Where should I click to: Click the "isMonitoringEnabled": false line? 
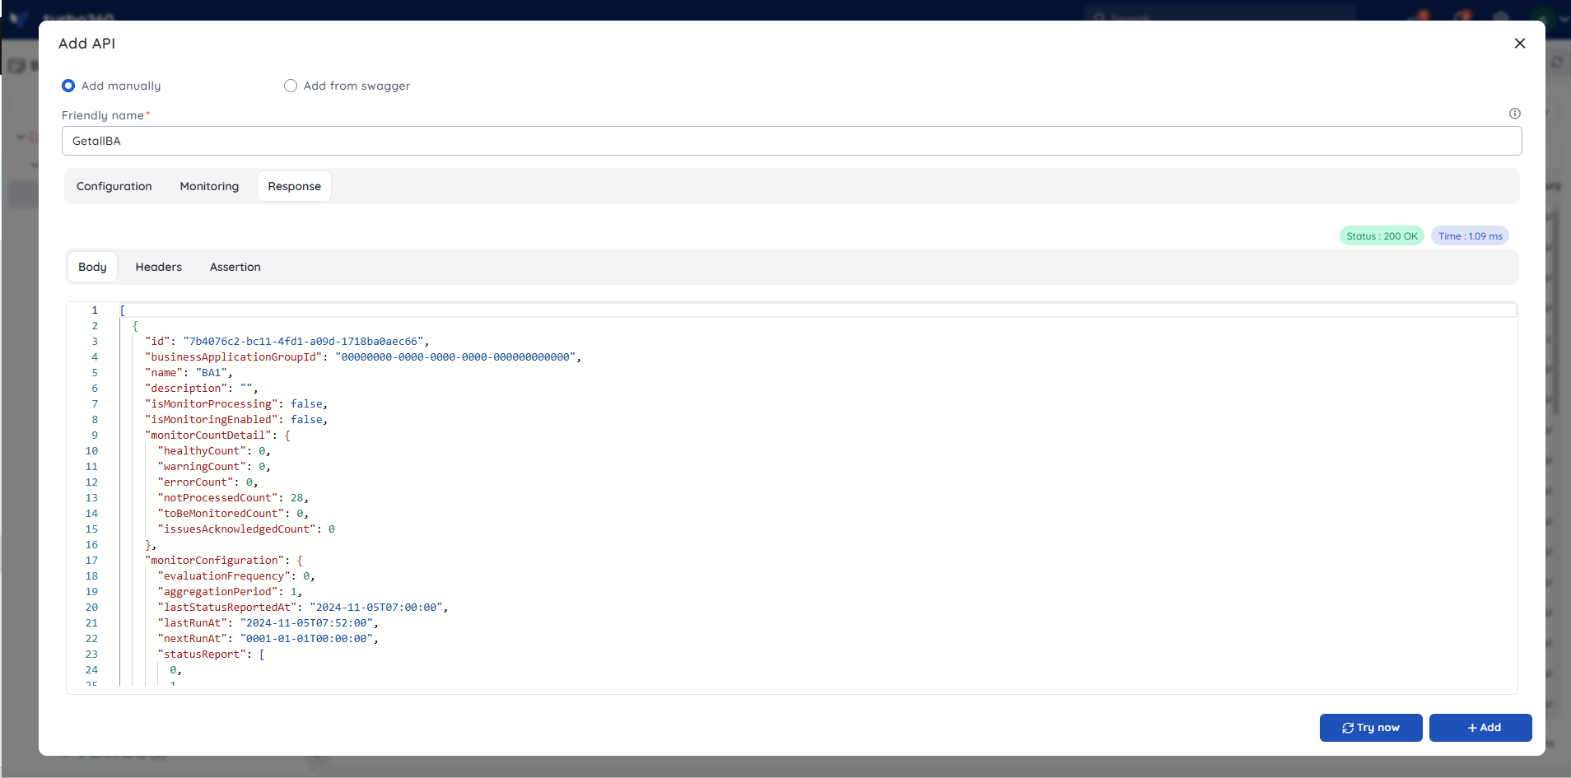[236, 420]
